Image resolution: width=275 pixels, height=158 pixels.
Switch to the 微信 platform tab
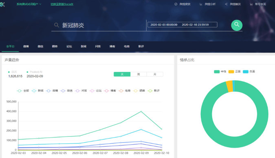[40, 46]
